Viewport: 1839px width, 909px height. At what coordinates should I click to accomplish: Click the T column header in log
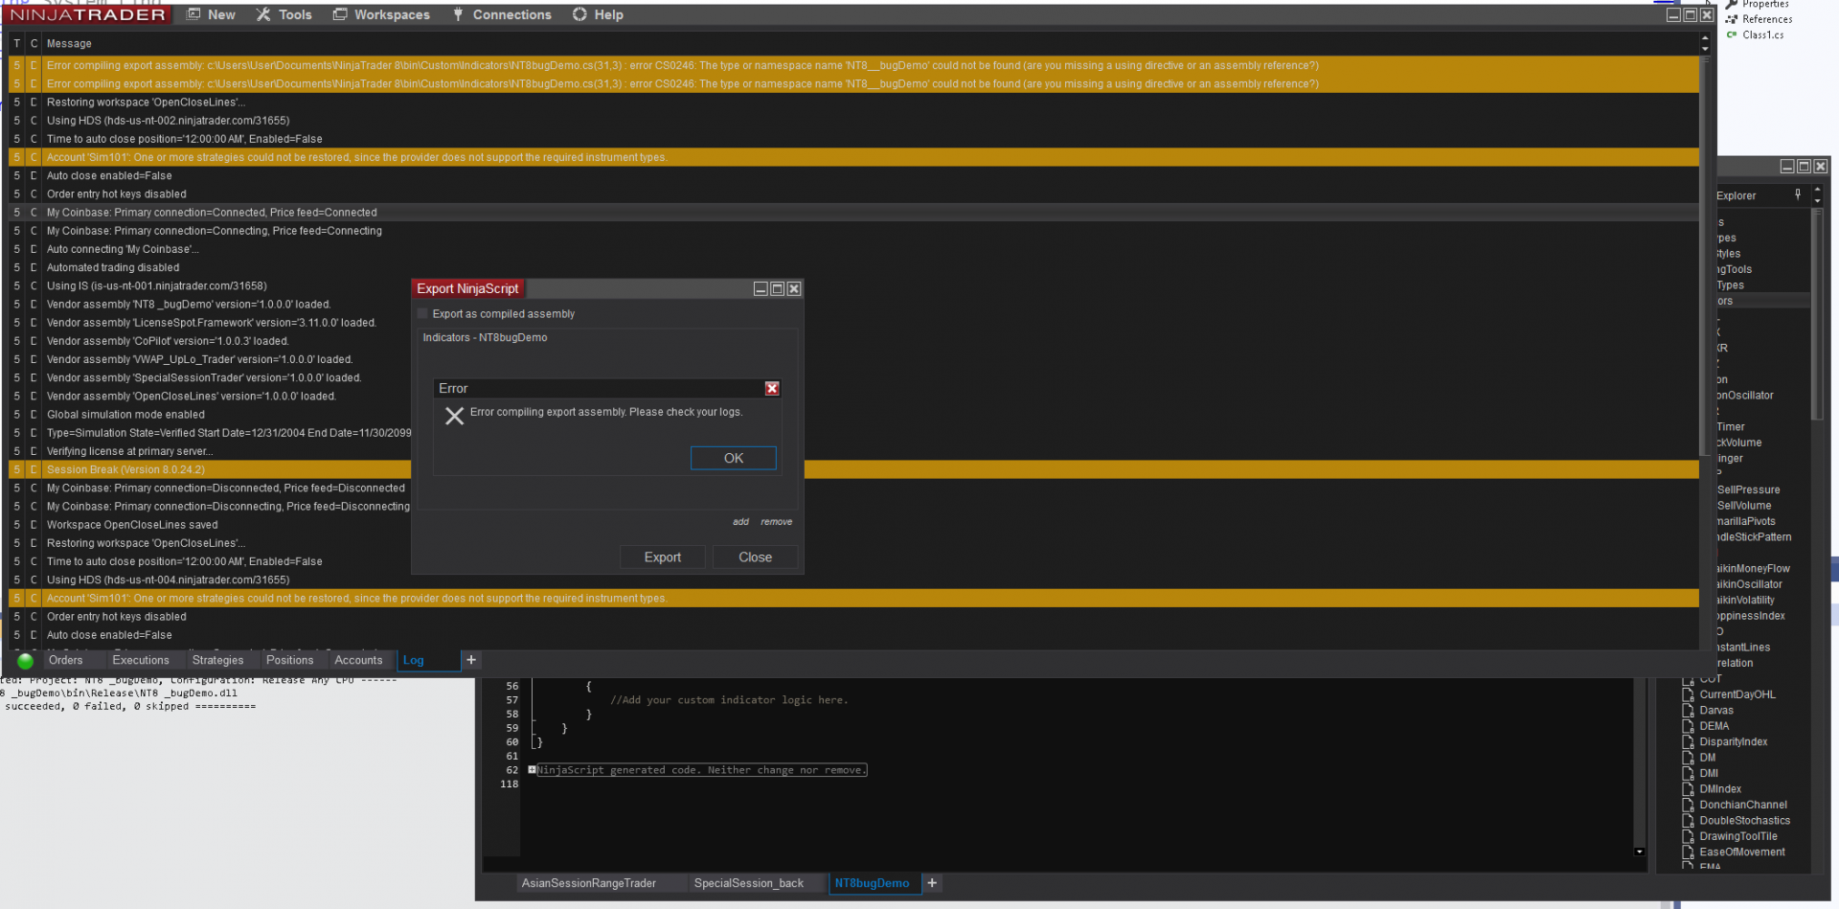(16, 44)
